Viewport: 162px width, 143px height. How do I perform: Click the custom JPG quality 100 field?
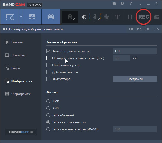coord(135,129)
